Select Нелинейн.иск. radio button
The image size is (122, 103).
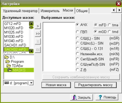77,54
